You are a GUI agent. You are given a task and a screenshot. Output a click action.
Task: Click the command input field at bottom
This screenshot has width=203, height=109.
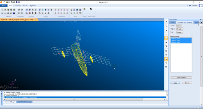(85, 105)
